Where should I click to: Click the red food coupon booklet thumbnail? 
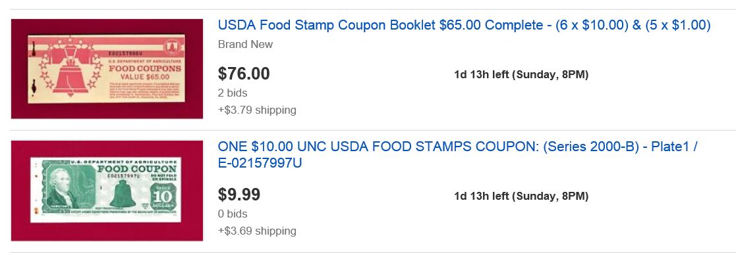tap(107, 69)
